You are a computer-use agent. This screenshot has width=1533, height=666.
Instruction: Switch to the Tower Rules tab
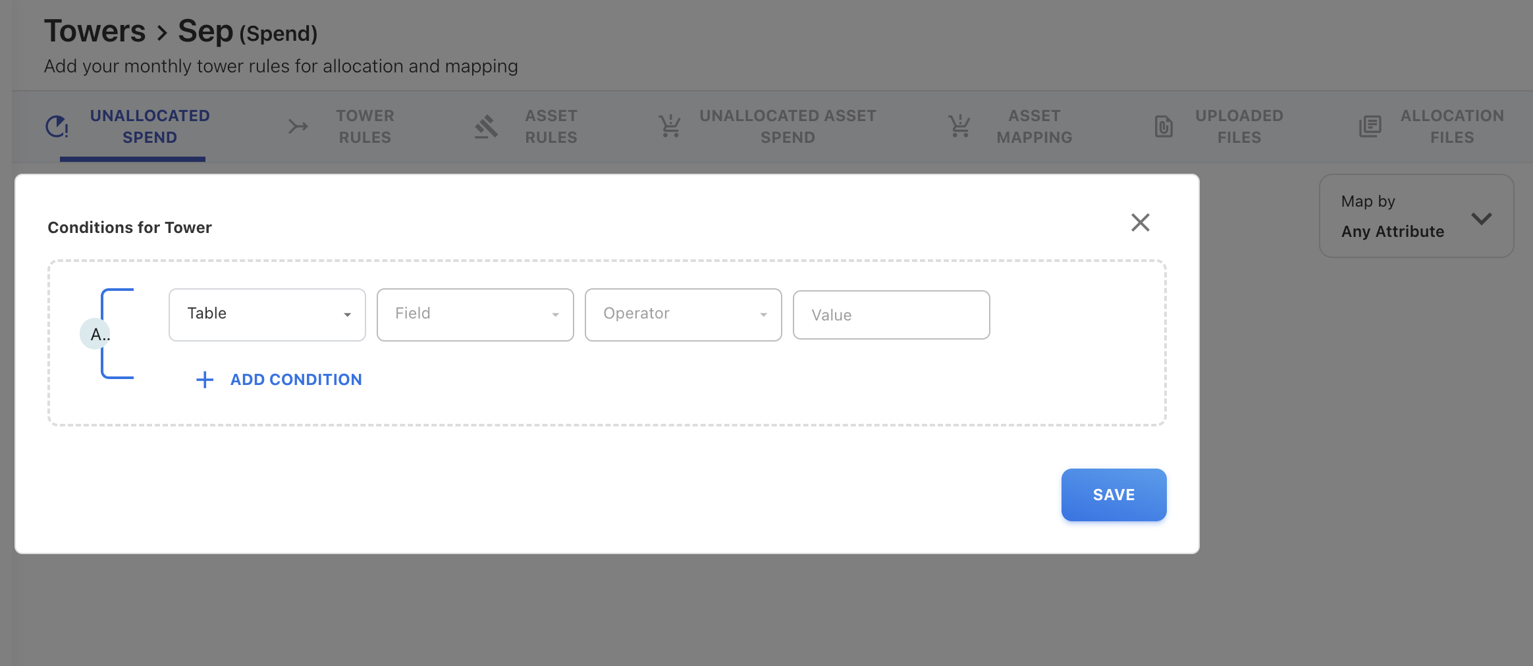(x=364, y=126)
